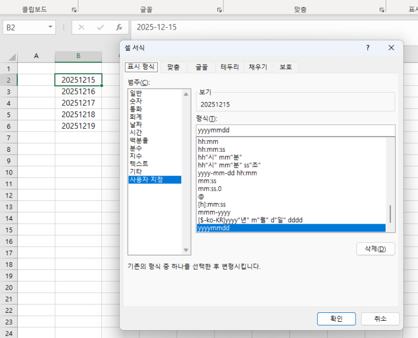This screenshot has height=338, width=418.
Task: Open the clipboard group dialog launcher
Action: 74,10
